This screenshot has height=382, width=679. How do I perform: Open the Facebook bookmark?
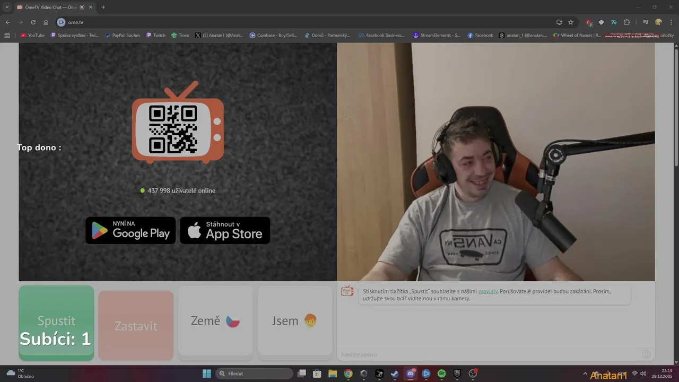pos(480,36)
